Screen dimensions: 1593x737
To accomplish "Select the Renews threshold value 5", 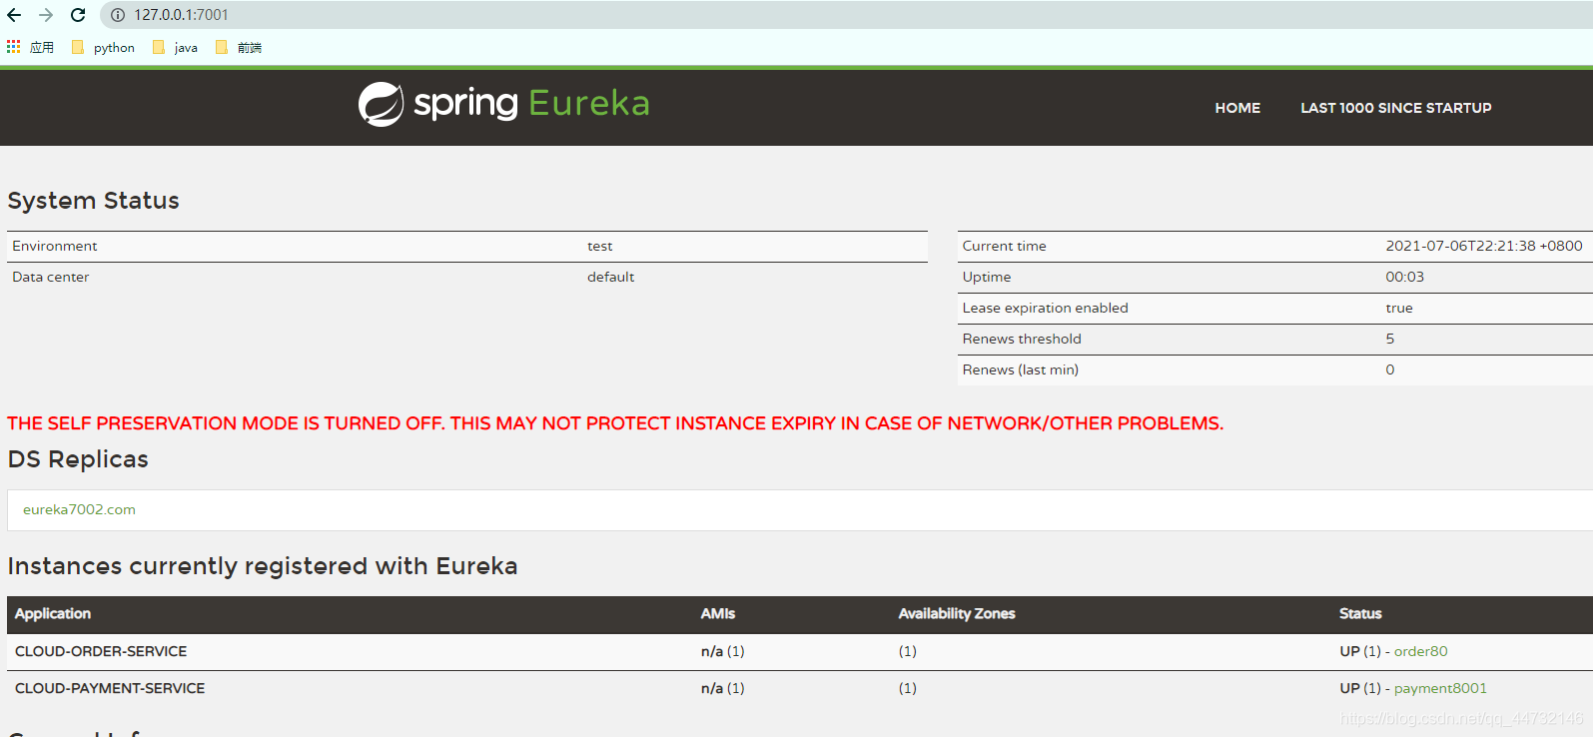I will pos(1389,339).
